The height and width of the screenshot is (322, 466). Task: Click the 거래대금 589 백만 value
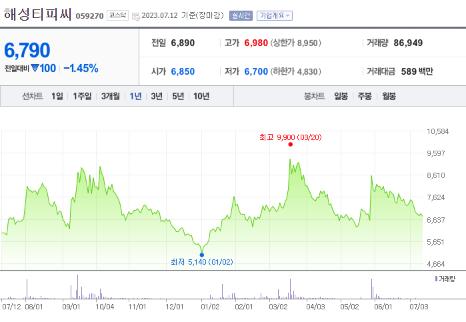tap(417, 71)
